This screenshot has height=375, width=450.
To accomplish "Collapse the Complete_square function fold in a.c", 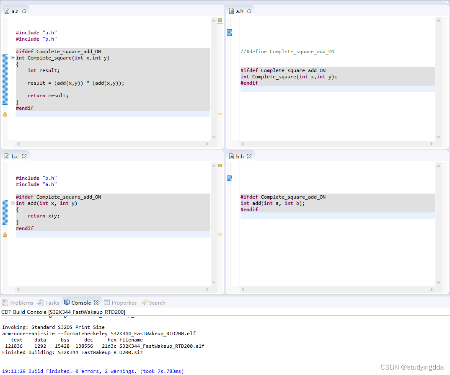I will (x=13, y=58).
